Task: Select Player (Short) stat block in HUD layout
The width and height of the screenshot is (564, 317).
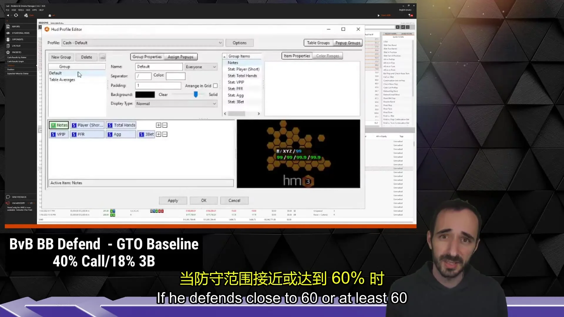Action: (87, 125)
